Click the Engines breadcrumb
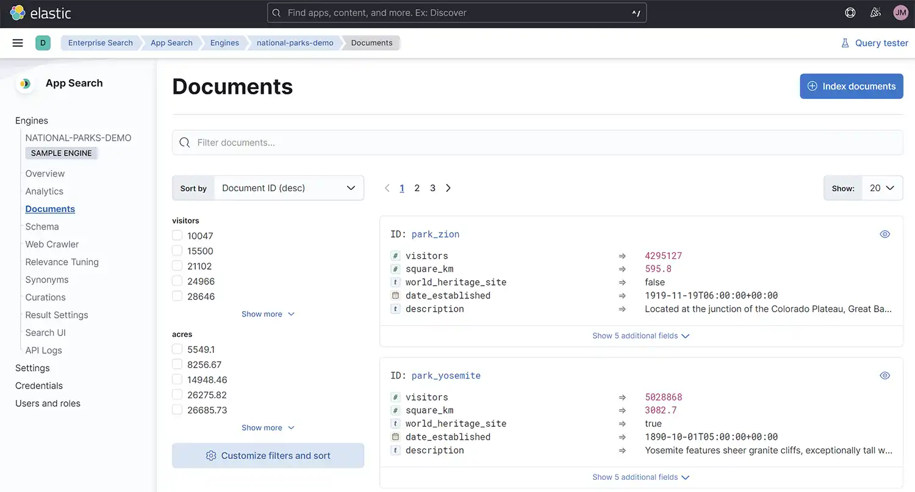The width and height of the screenshot is (915, 492). pyautogui.click(x=224, y=43)
